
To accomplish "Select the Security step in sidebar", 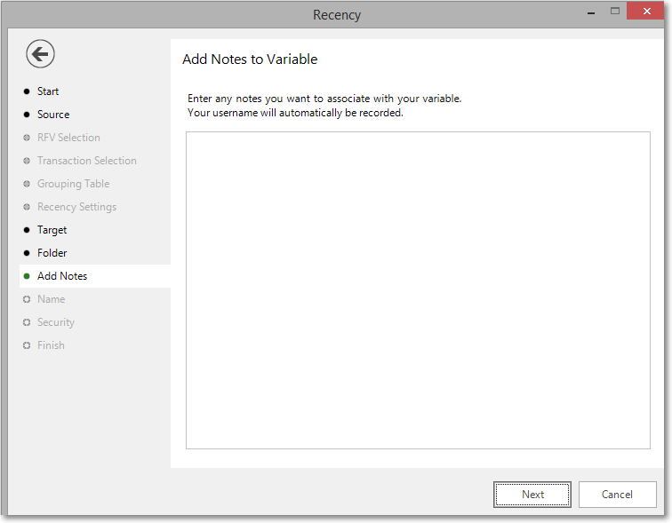I will 56,322.
